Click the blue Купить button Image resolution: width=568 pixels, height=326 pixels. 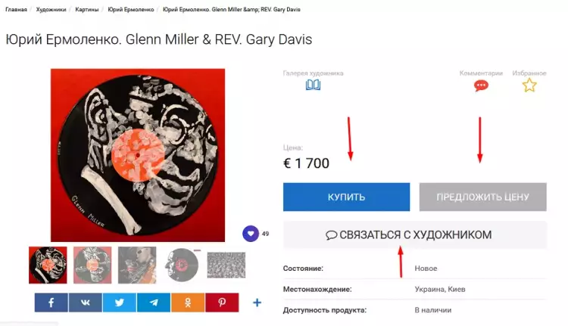click(x=346, y=197)
